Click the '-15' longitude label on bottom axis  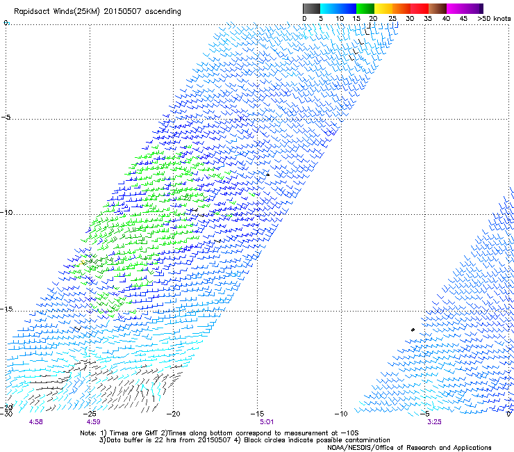point(257,414)
